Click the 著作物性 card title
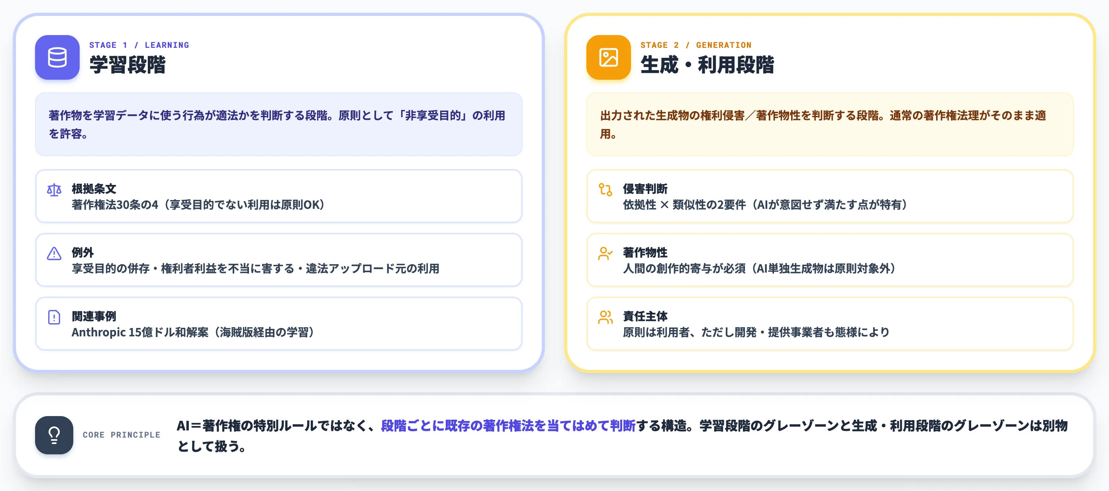The width and height of the screenshot is (1109, 491). coord(645,252)
